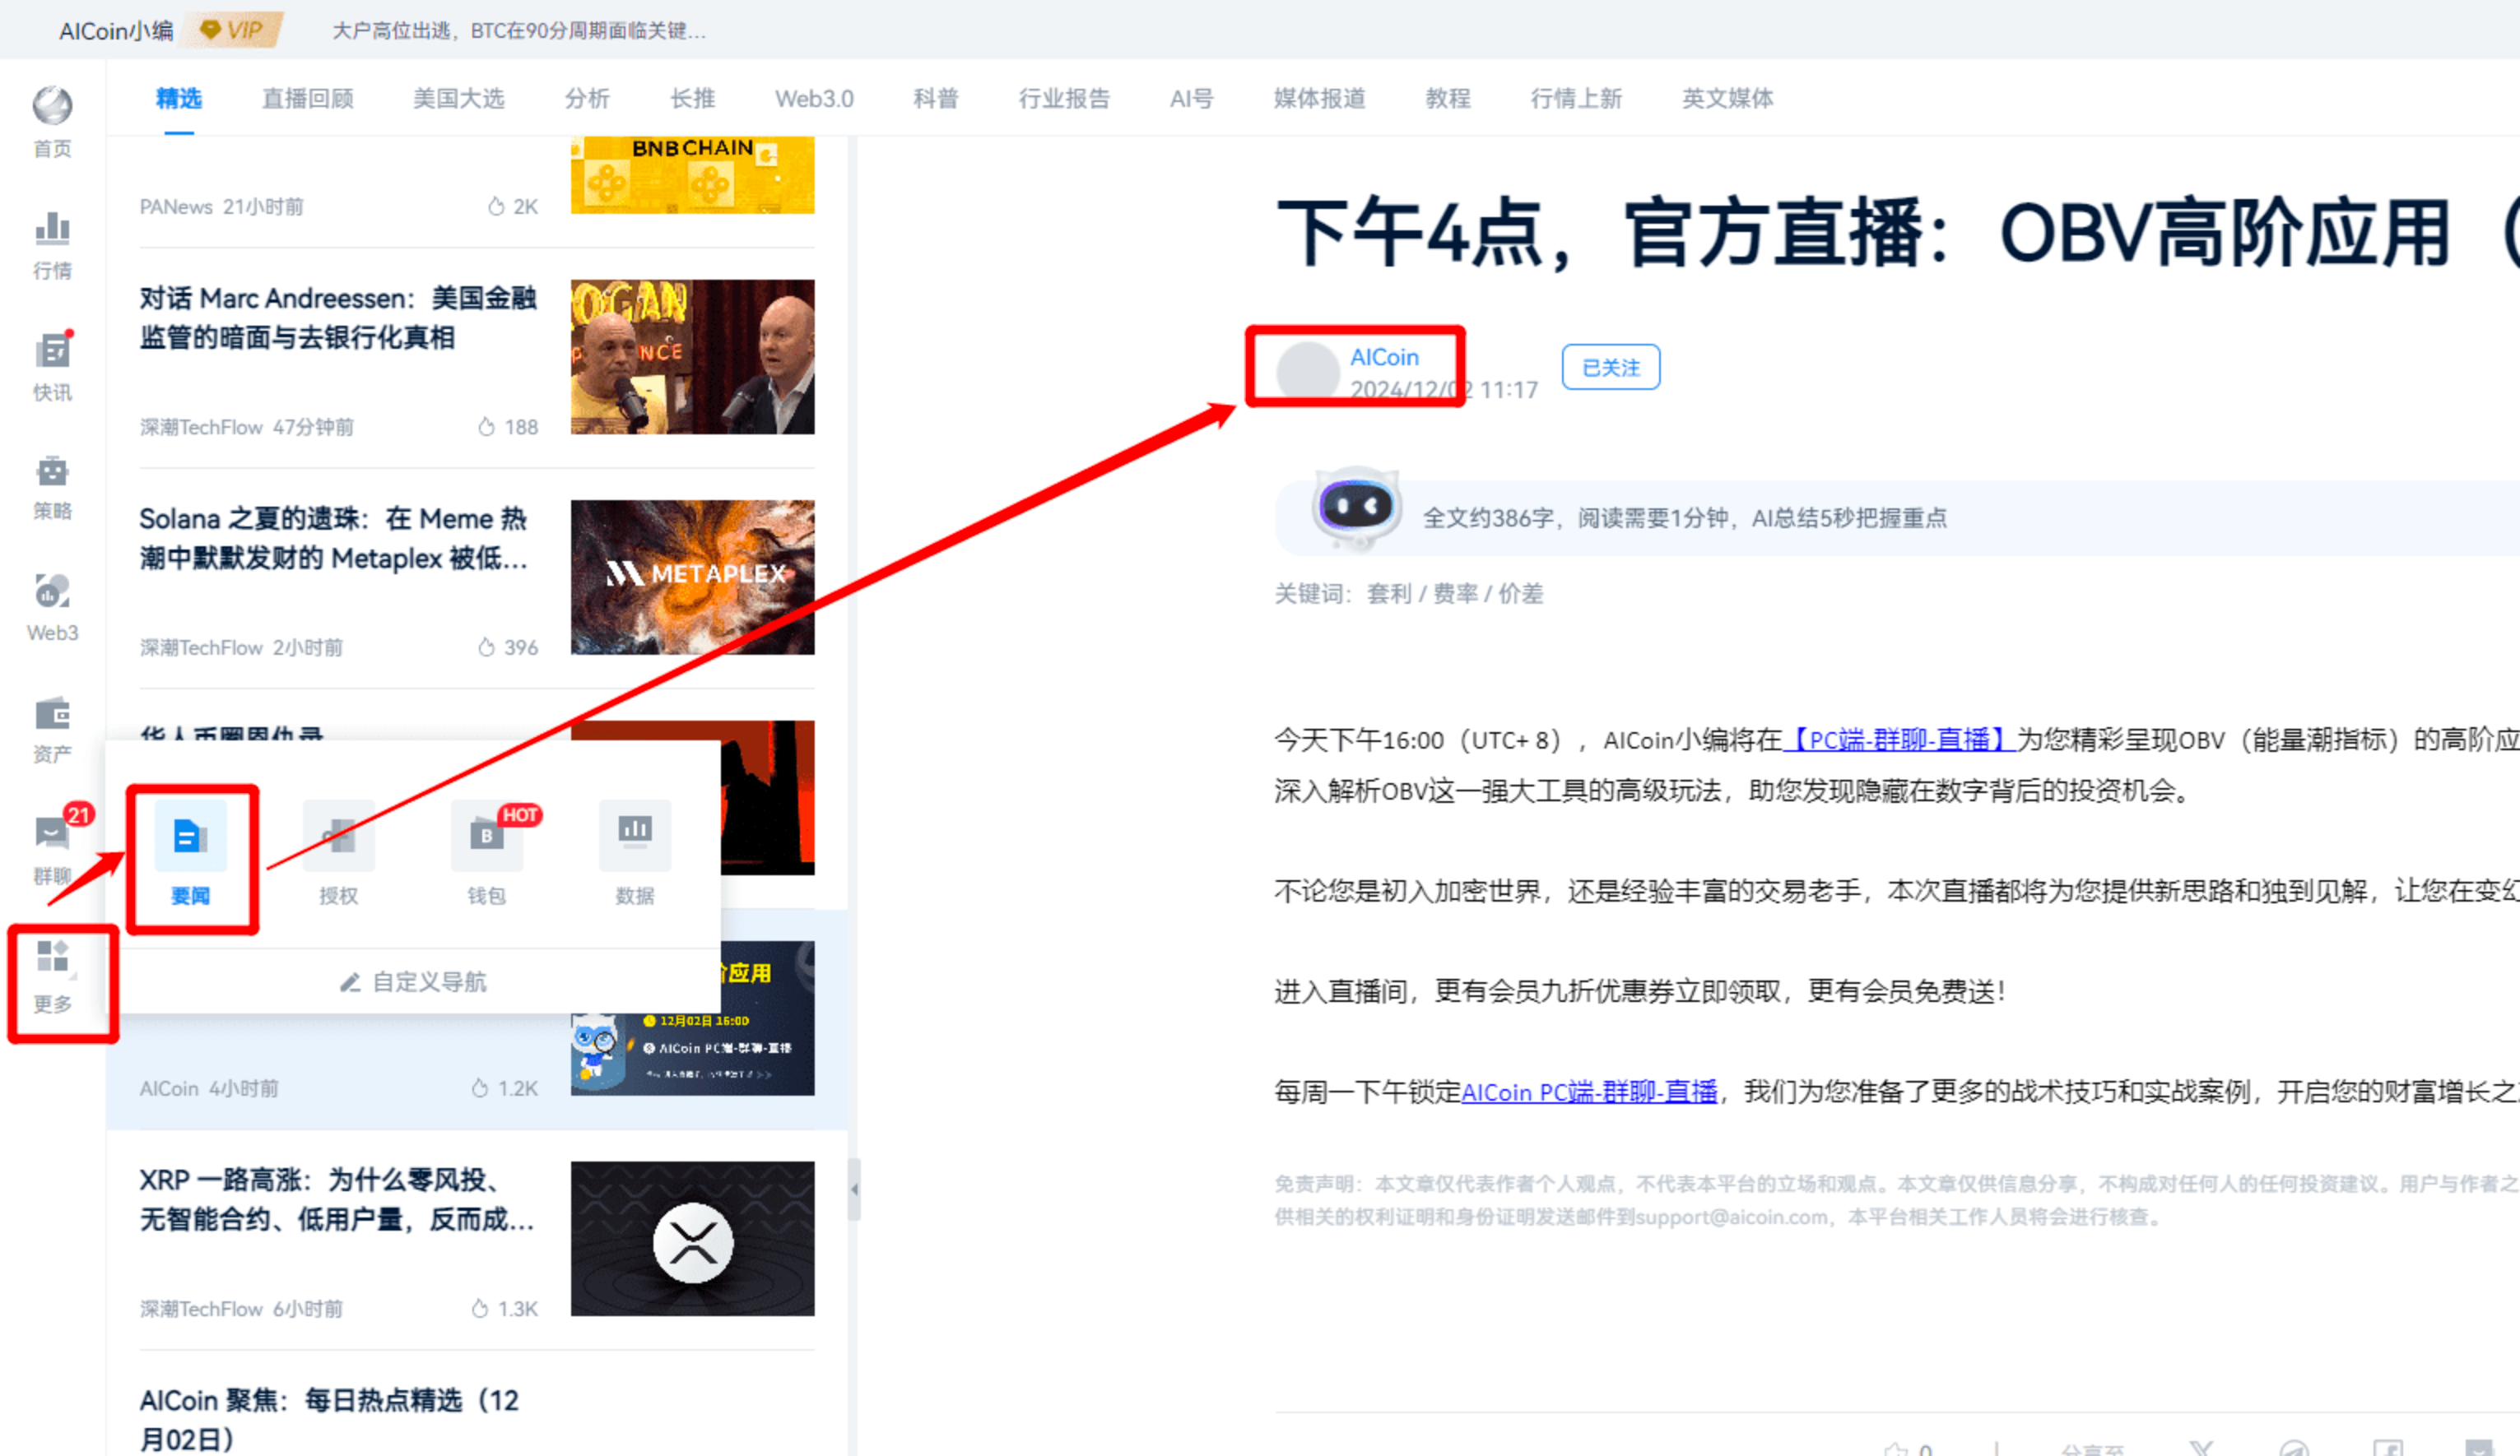Click the 套利 keyword
This screenshot has width=2520, height=1456.
(1389, 594)
